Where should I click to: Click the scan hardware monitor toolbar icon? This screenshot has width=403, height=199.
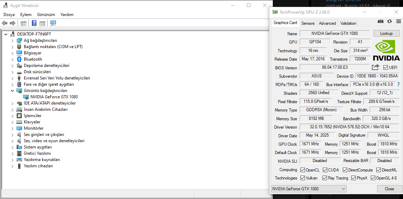tap(53, 23)
